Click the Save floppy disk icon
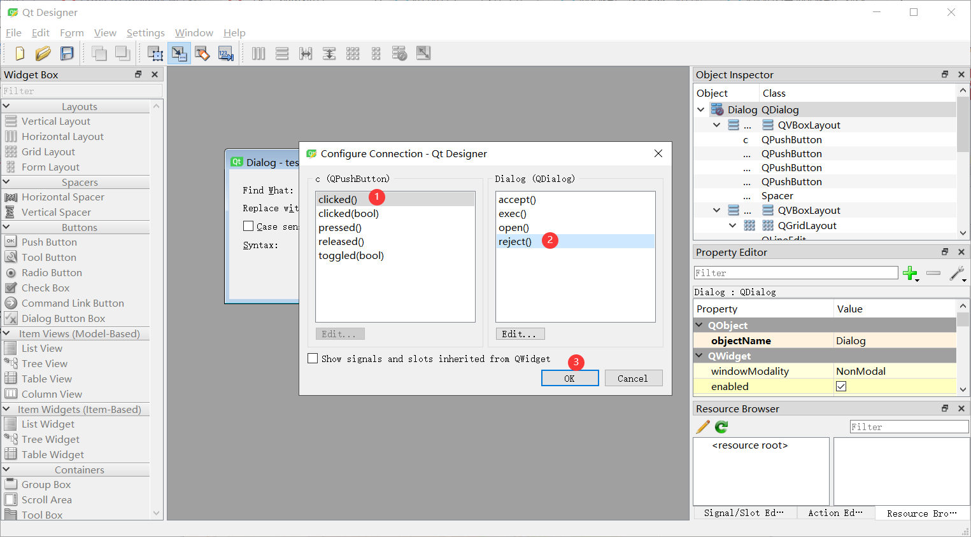 (67, 53)
